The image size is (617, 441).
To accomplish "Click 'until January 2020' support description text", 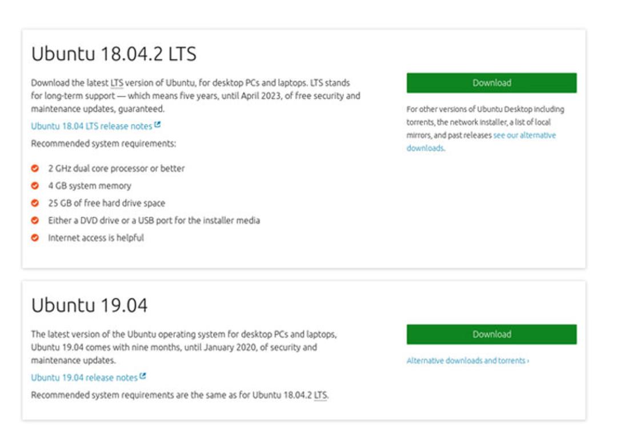I will coord(226,347).
